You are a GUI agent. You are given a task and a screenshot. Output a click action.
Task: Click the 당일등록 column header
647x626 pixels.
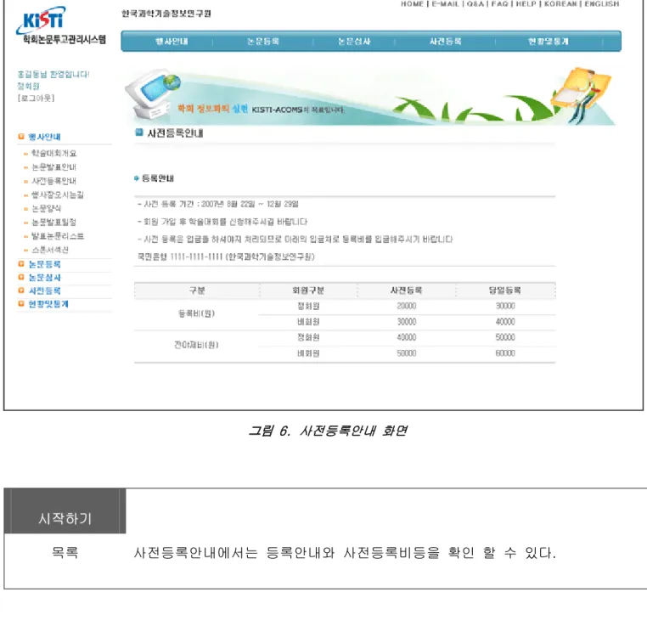pos(505,290)
